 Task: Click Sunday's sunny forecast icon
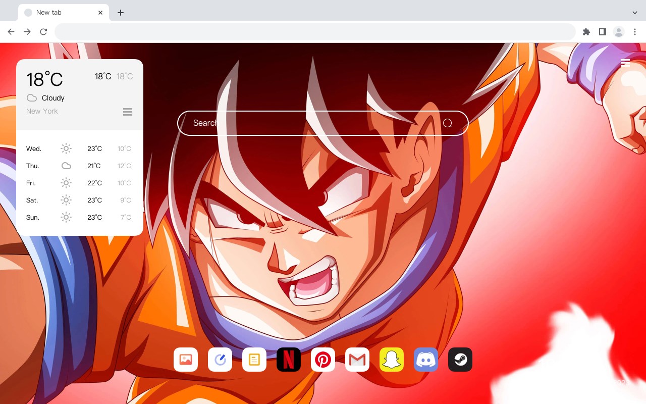[x=66, y=217]
